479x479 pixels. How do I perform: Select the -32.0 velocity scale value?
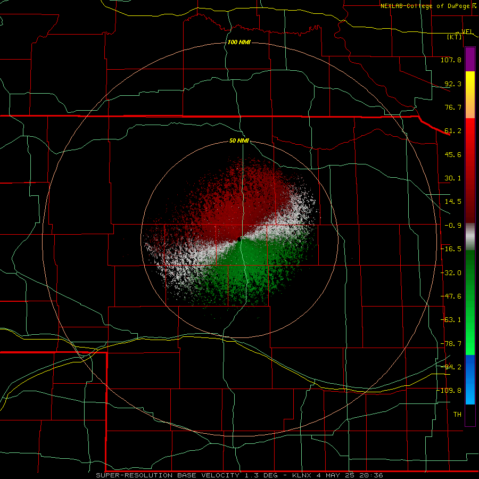tap(451, 273)
